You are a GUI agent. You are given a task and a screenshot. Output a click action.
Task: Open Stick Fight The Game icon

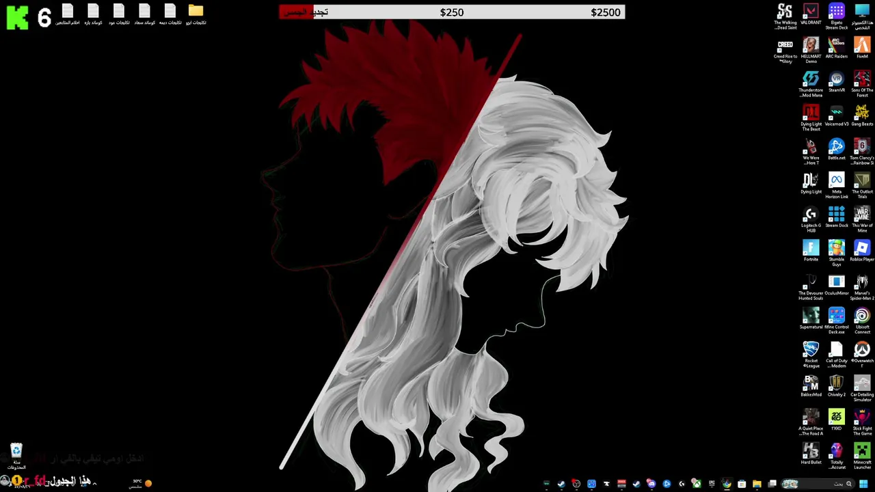point(862,422)
